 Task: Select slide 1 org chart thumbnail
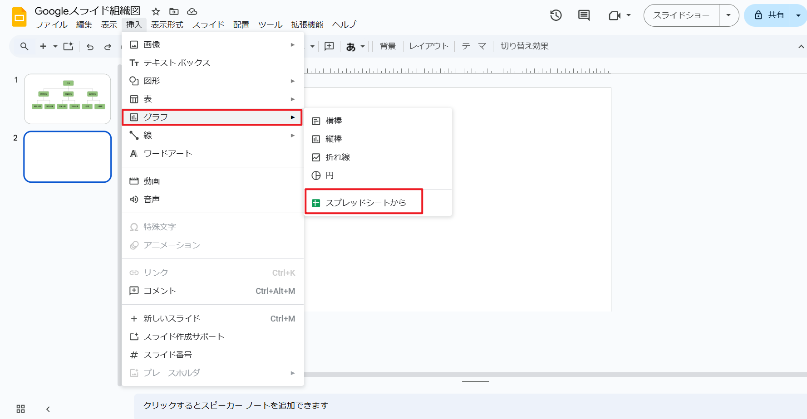[x=68, y=99]
